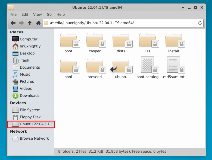Open the Go menu
The height and width of the screenshot is (160, 212).
[x=49, y=14]
